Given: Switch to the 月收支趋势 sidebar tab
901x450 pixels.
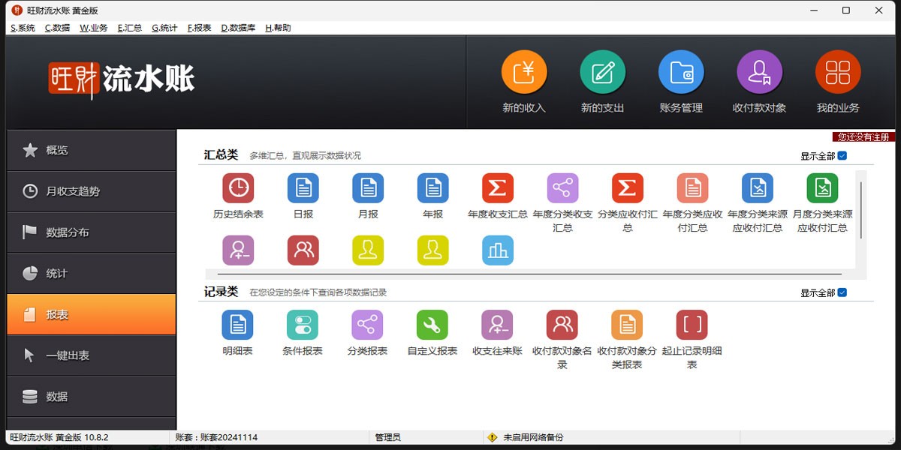Looking at the screenshot, I should pyautogui.click(x=92, y=191).
